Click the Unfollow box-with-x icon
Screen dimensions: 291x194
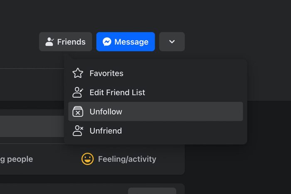click(x=78, y=112)
